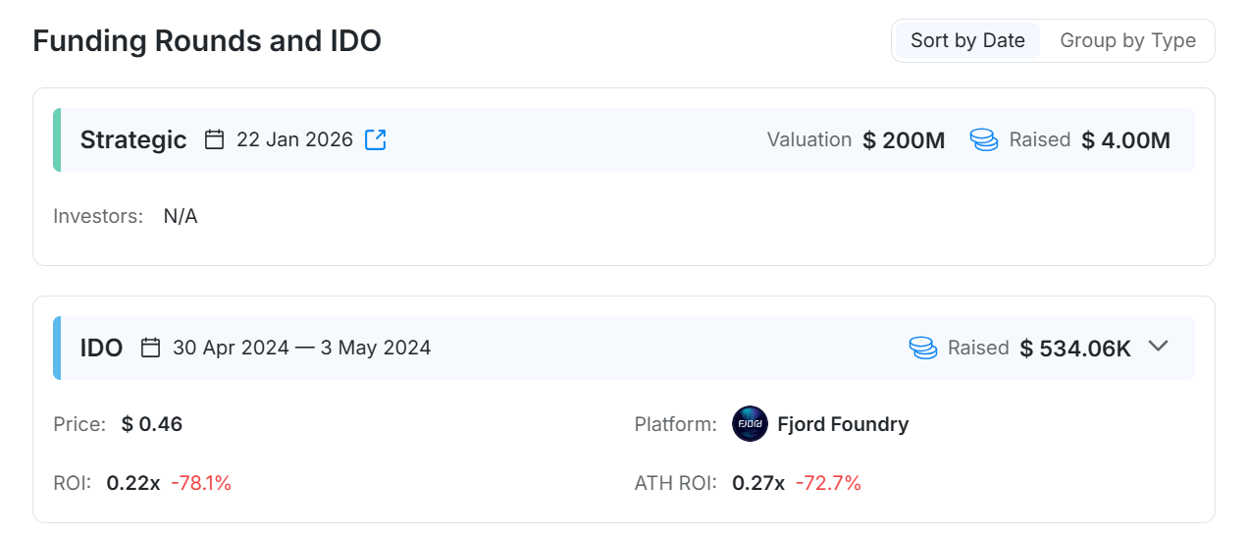Collapse the IDO round with the chevron arrow
Screen dimensions: 1249x539
pos(1159,347)
